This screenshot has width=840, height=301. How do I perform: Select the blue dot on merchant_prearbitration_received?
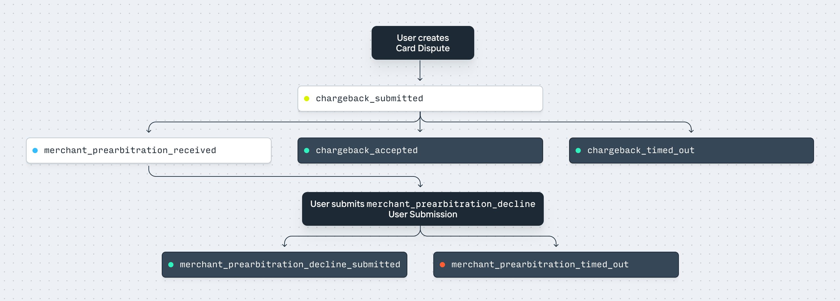pyautogui.click(x=35, y=150)
